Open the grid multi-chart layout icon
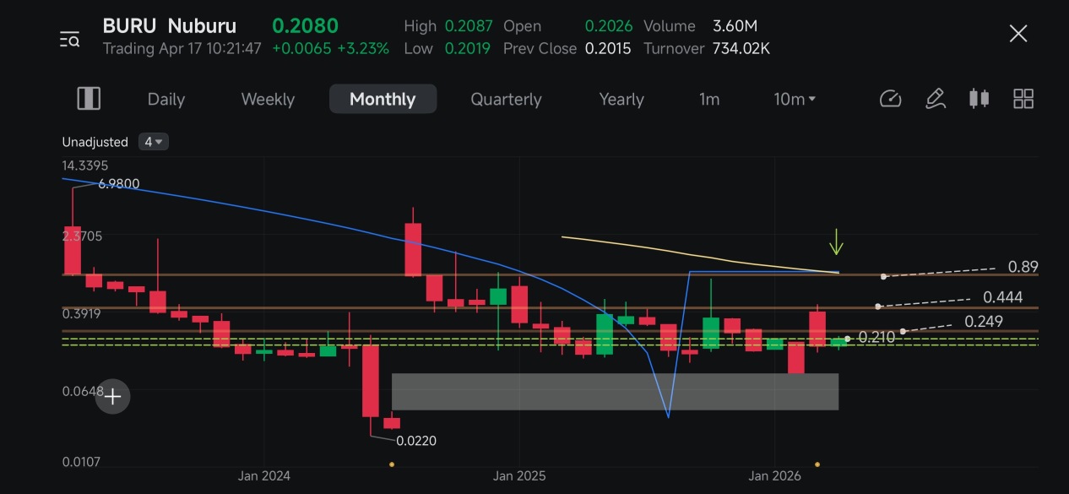The width and height of the screenshot is (1069, 494). click(1023, 99)
